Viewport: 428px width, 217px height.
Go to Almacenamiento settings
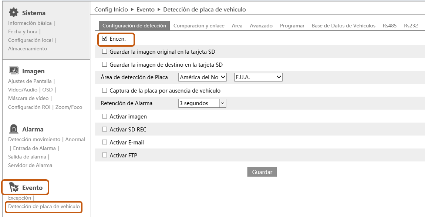tap(27, 49)
